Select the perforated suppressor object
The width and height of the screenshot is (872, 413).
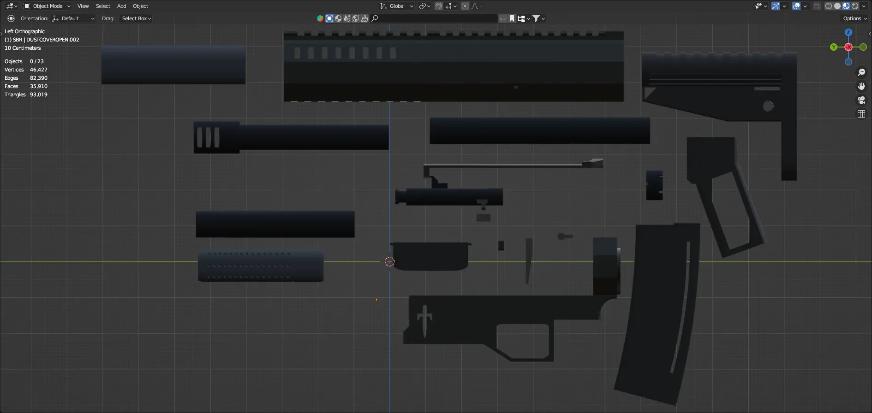tap(261, 266)
